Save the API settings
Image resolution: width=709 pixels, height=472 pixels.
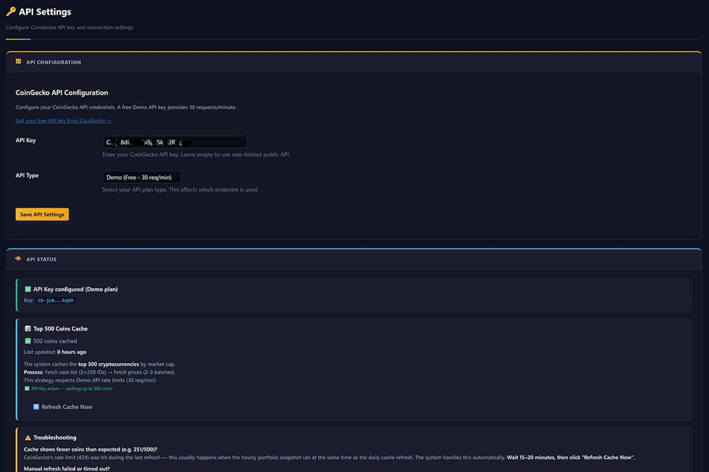42,215
